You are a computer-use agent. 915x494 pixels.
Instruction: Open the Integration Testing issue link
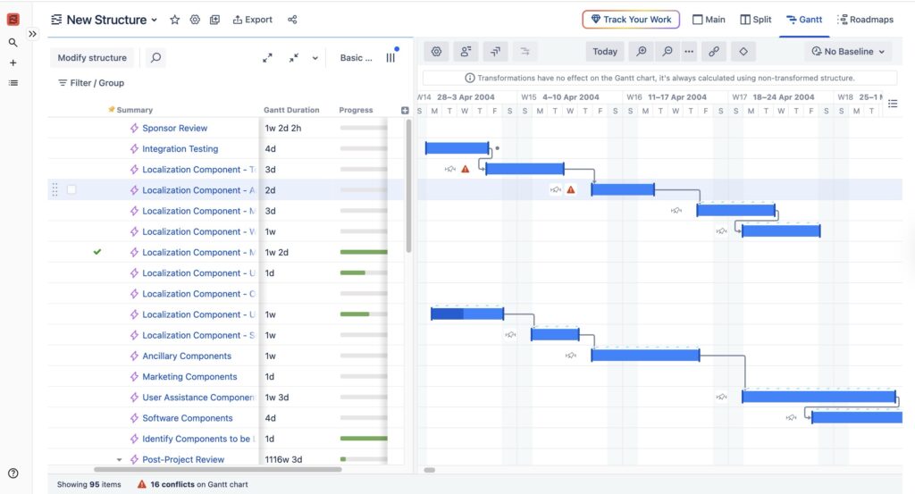pos(180,148)
